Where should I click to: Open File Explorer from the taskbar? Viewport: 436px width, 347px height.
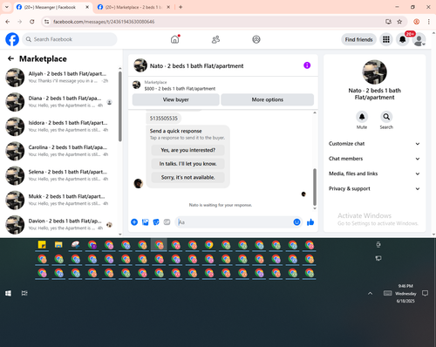pos(58,245)
